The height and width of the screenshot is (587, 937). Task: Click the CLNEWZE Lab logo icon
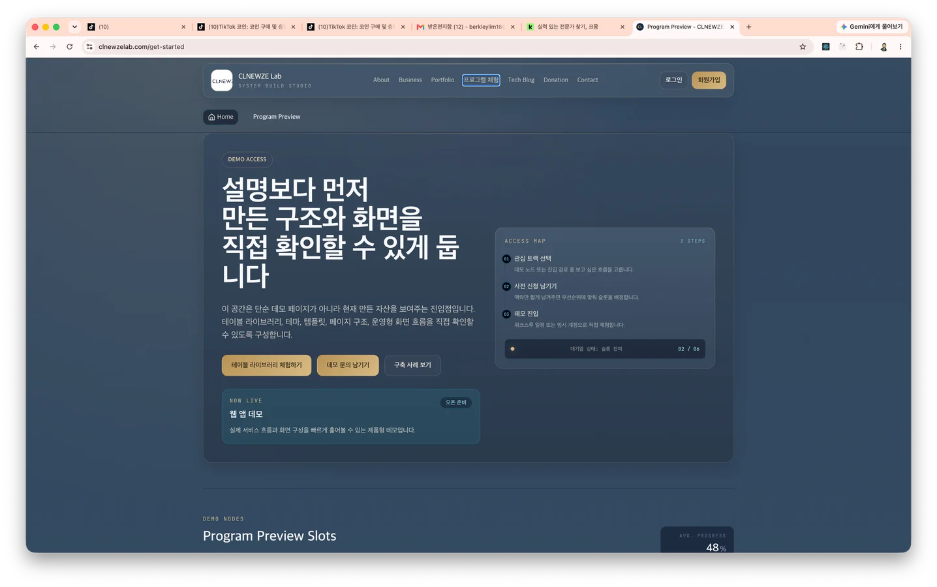tap(222, 80)
